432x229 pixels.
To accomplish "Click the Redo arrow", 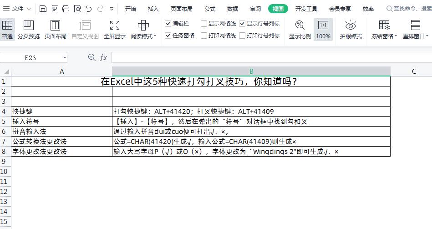I will [x=100, y=9].
